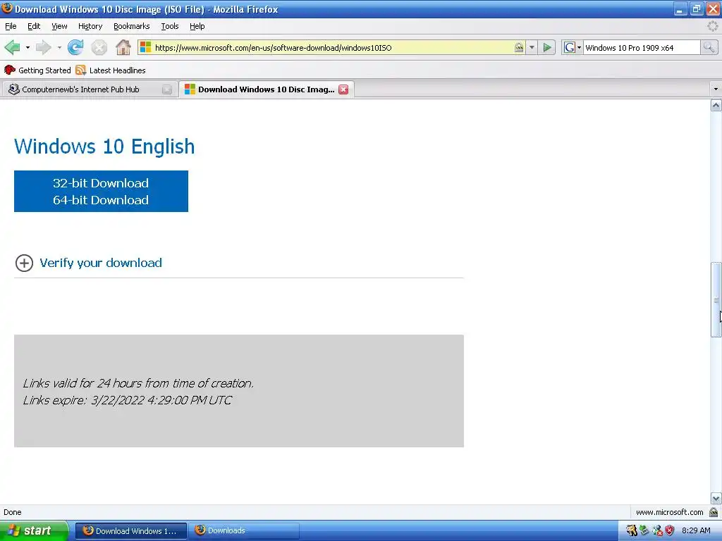Click the scrollbar down arrow
The width and height of the screenshot is (722, 541).
click(x=716, y=498)
